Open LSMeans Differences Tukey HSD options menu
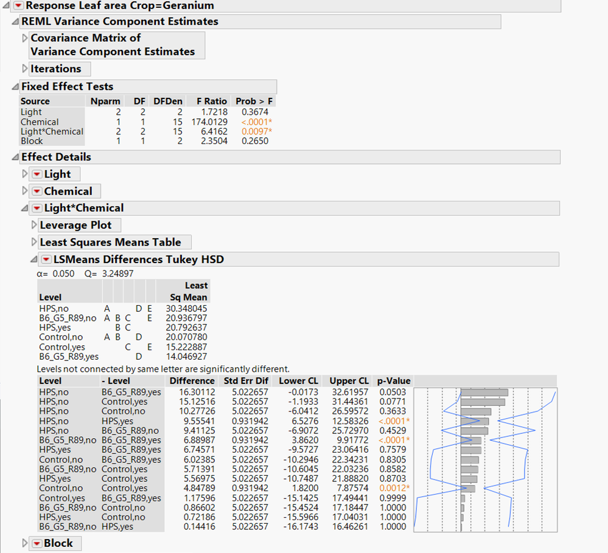 46,259
